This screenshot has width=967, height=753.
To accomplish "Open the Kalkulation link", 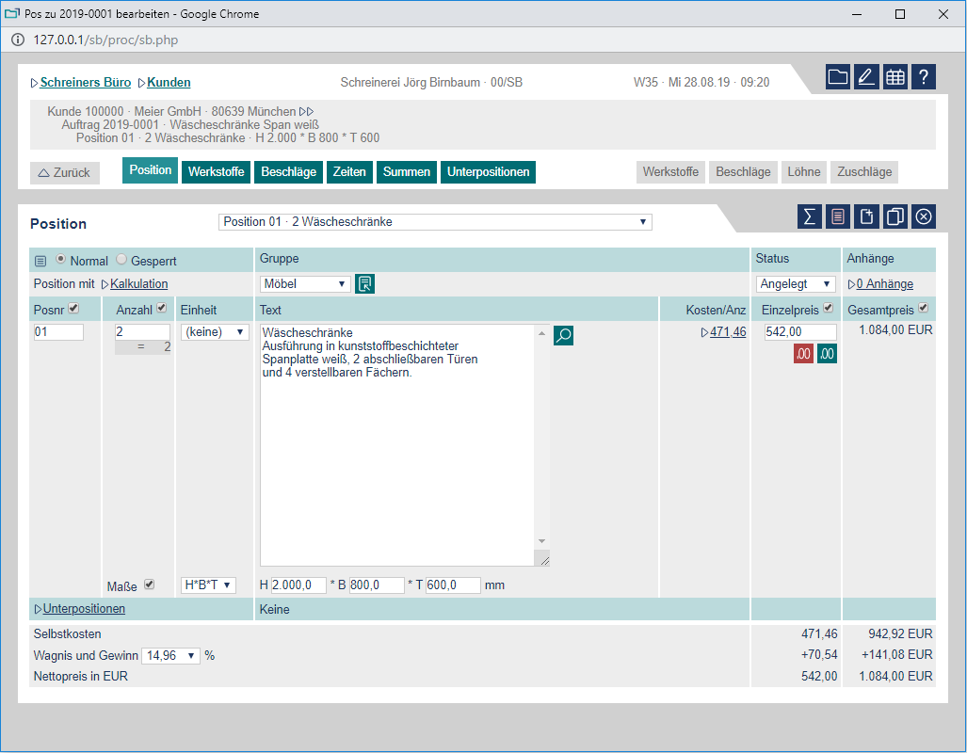I will point(138,284).
